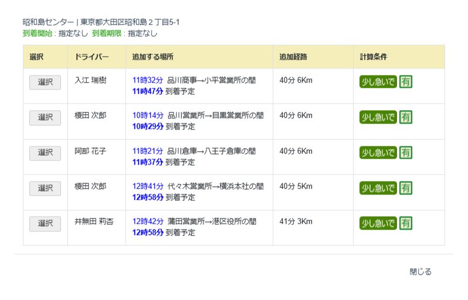468x300 pixels.
Task: Click the 12時42分 time for 蒲田営業所→港区役所
Action: point(148,221)
